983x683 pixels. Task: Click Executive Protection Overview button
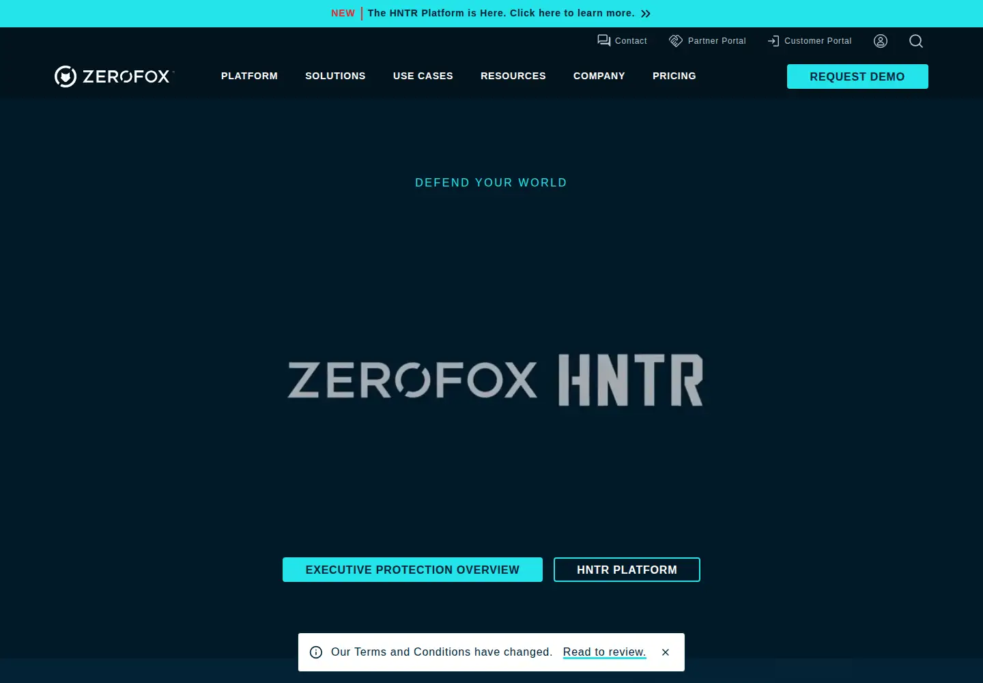click(x=412, y=570)
